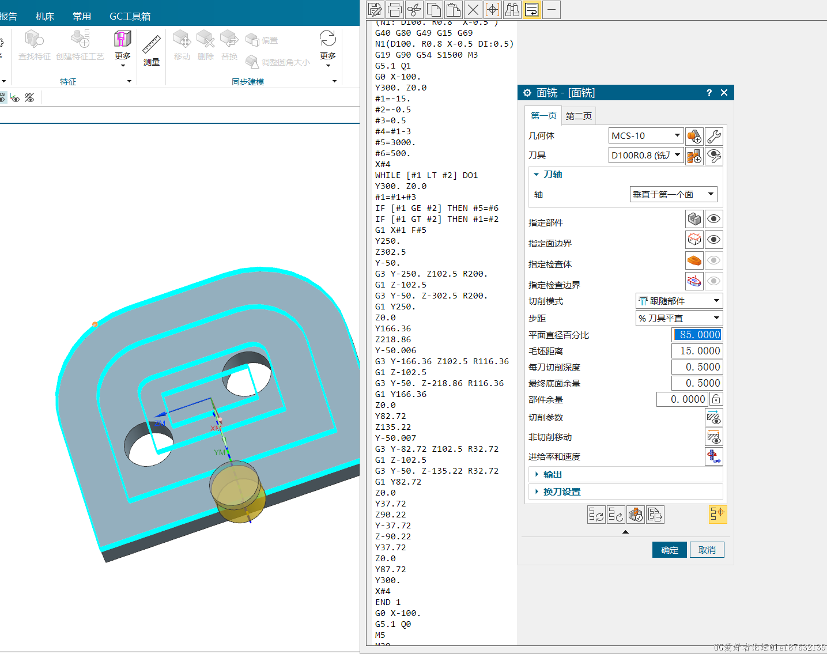This screenshot has width=827, height=654.
Task: Click the 取消 button
Action: pyautogui.click(x=707, y=550)
